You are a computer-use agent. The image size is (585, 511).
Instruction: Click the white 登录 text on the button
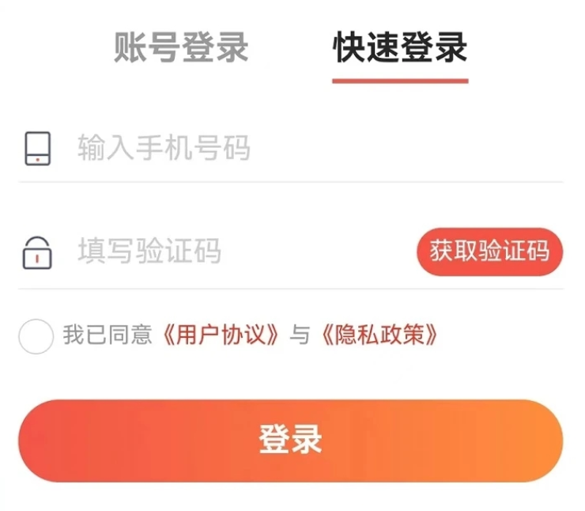(291, 440)
